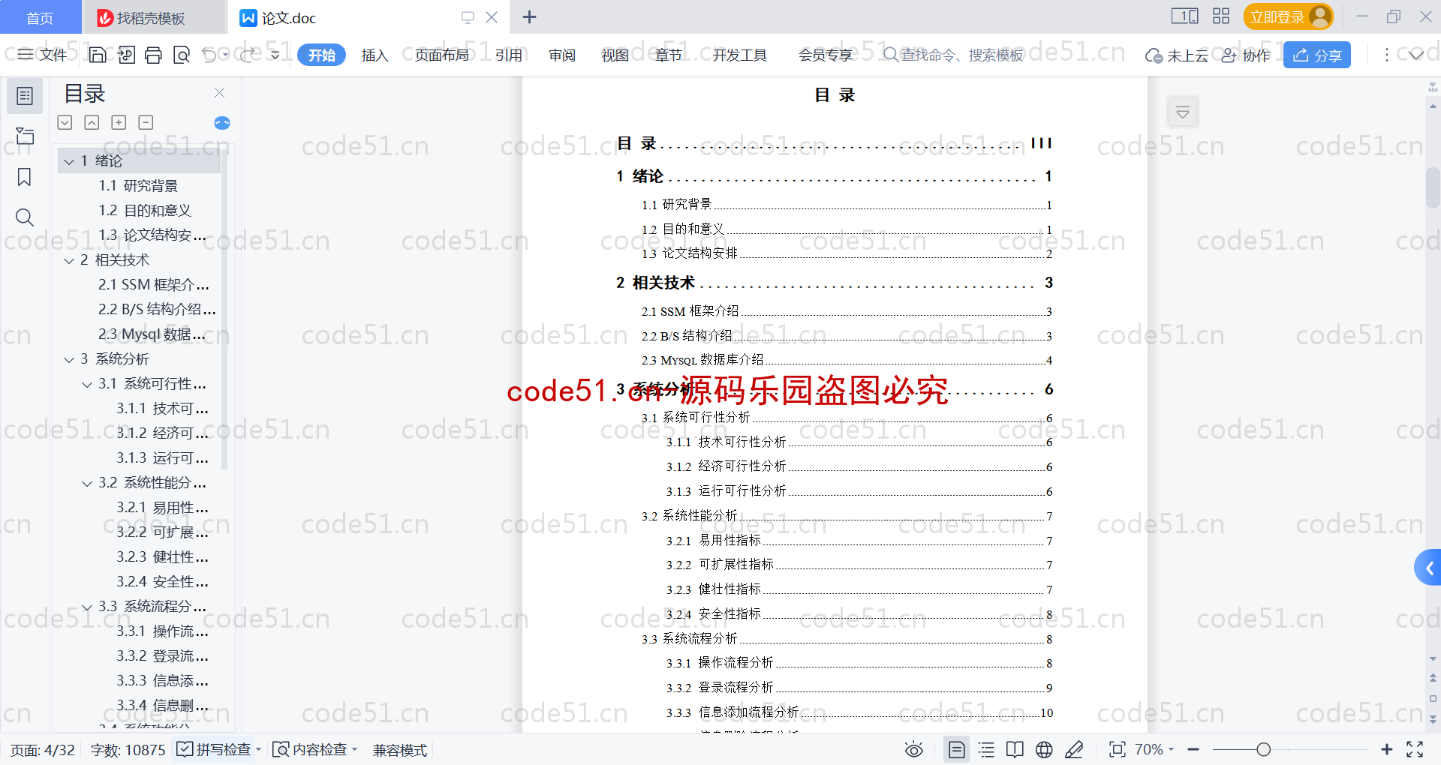Image resolution: width=1441 pixels, height=765 pixels.
Task: Save the document with the Save icon
Action: [98, 55]
